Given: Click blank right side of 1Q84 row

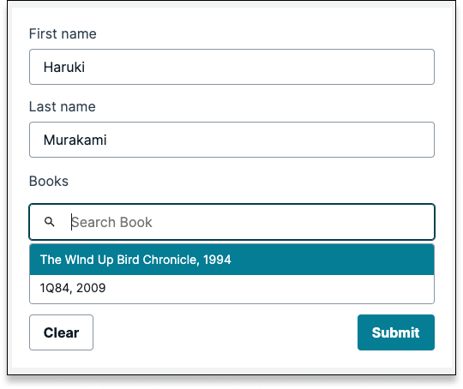Looking at the screenshot, I should 269,289.
